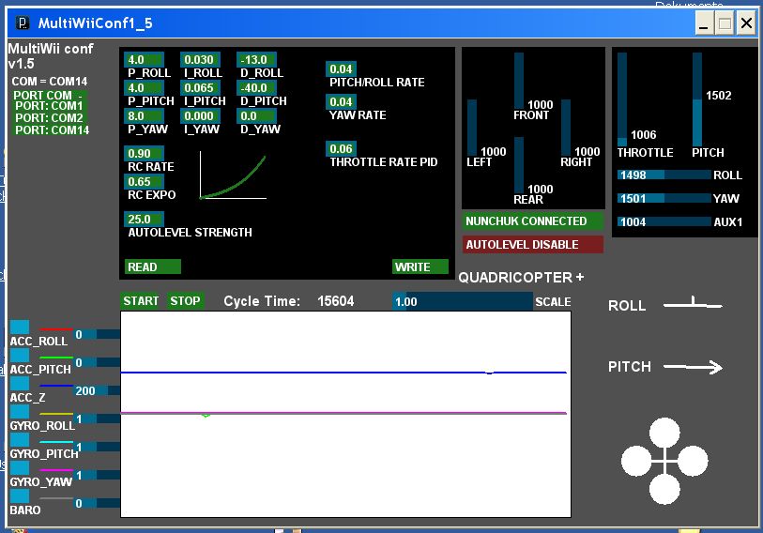This screenshot has width=763, height=533.
Task: Select the PITCH/ROLL RATE 0.04 field
Action: pyautogui.click(x=341, y=69)
